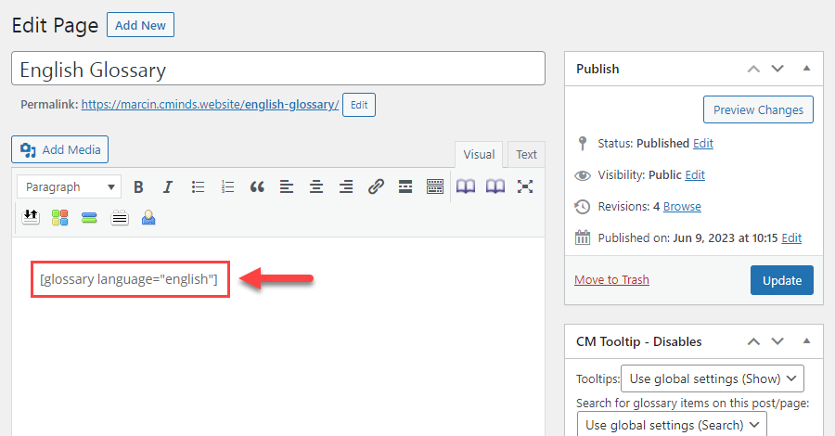Image resolution: width=835 pixels, height=436 pixels.
Task: Click the lined notepad toolbar icon
Action: [120, 218]
